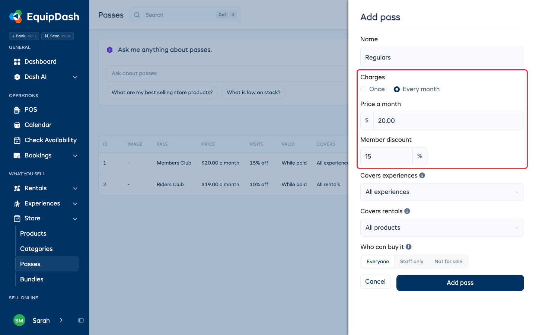Click the info icon beside Covers experiences
The image size is (536, 335).
pos(422,175)
